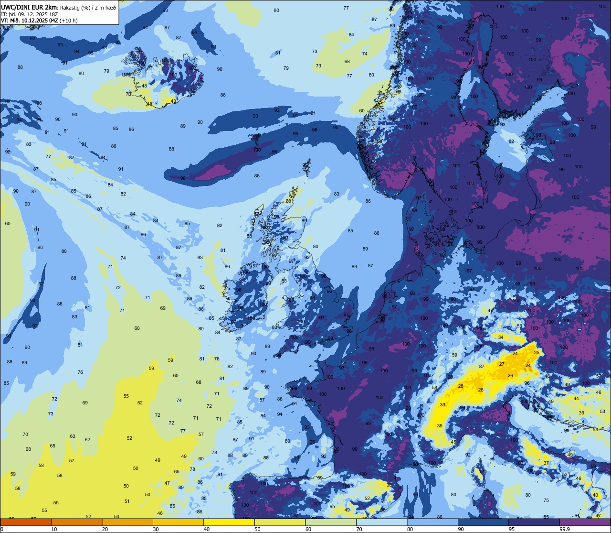Click the bright yellow 40–50 legend swatch
The image size is (611, 533).
click(x=229, y=522)
